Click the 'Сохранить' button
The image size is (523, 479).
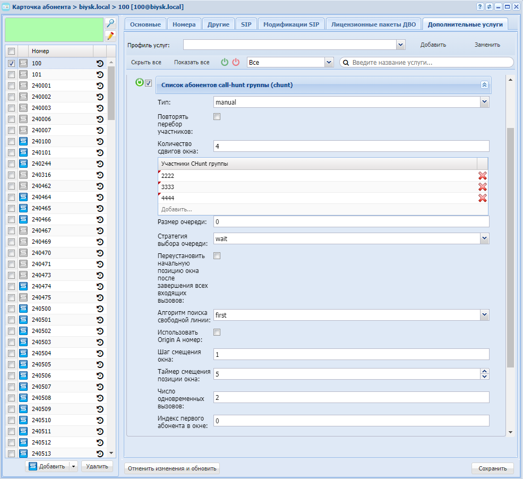click(492, 468)
